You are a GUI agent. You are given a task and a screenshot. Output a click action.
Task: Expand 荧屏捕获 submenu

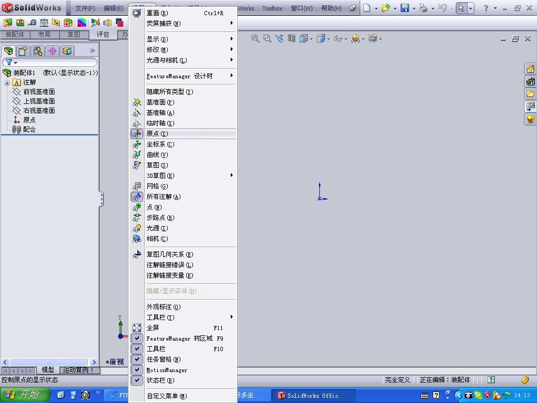pyautogui.click(x=184, y=23)
